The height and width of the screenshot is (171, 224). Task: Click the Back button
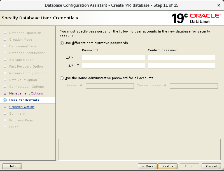point(148,166)
